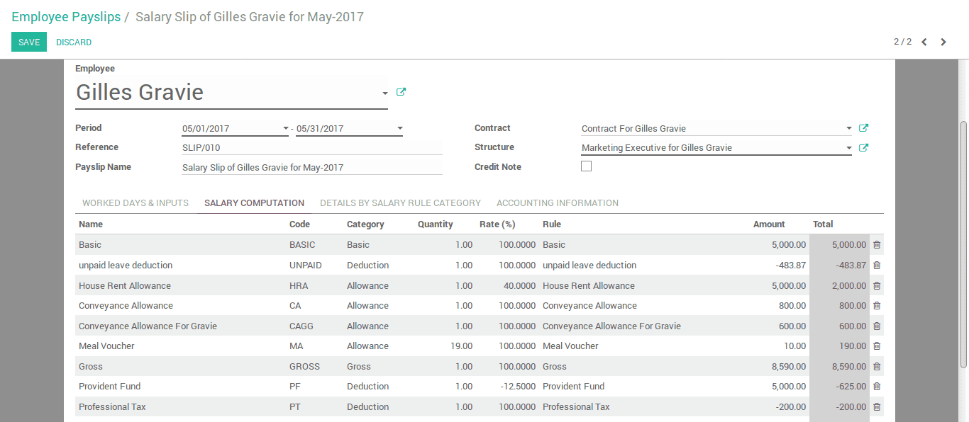Screen dimensions: 969x422
Task: Edit the Reference field SLIP/010
Action: [x=312, y=147]
